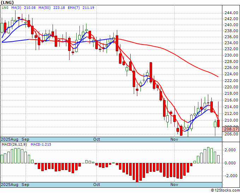240x193 pixels.
Task: Click the last red candlestick near 210
Action: pyautogui.click(x=218, y=123)
